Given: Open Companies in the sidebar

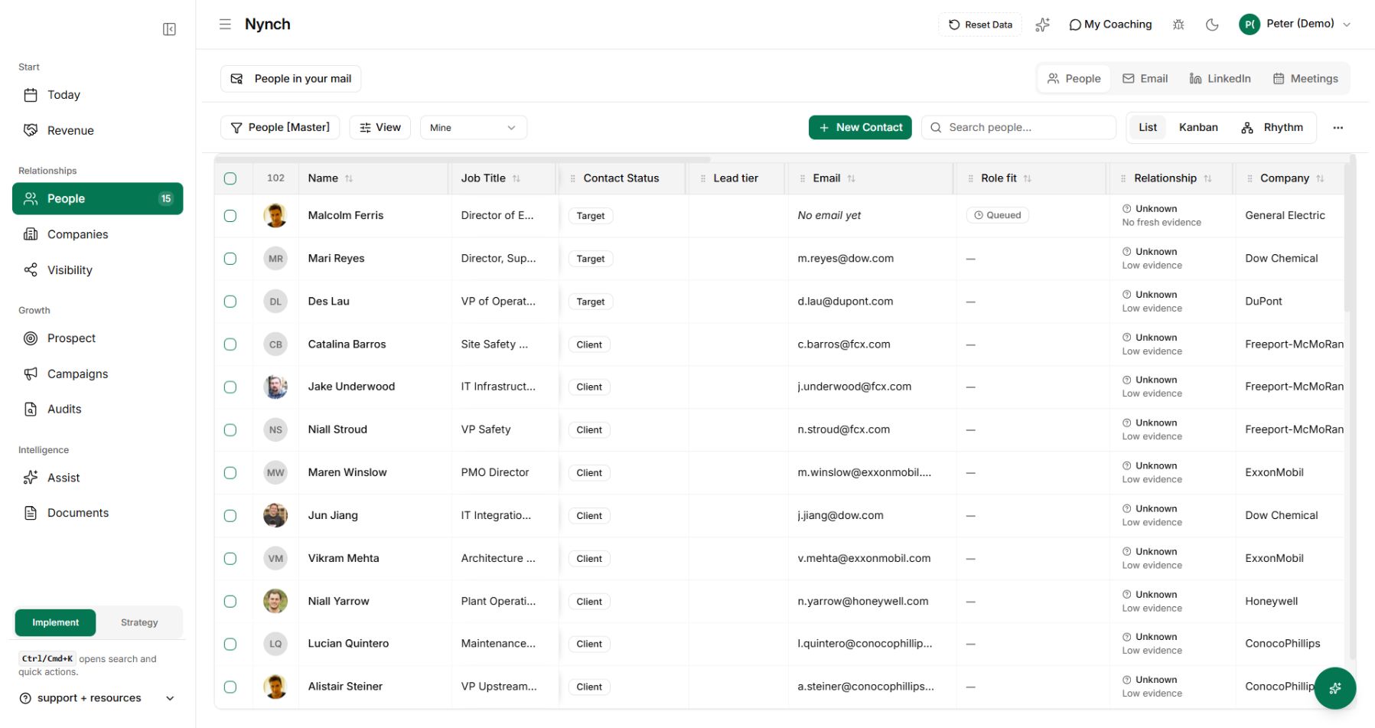Looking at the screenshot, I should click(x=98, y=234).
